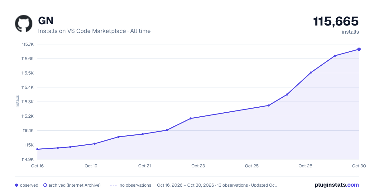
Task: Click the 'Oct 16' x-axis label
Action: click(x=37, y=166)
